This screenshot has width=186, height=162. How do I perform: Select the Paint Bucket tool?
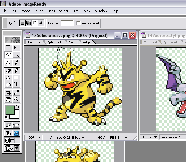[8, 84]
